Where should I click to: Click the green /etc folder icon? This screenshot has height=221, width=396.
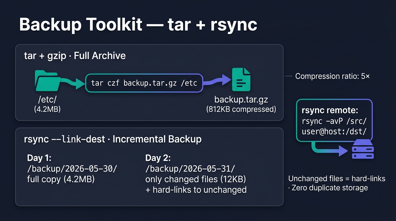click(48, 80)
